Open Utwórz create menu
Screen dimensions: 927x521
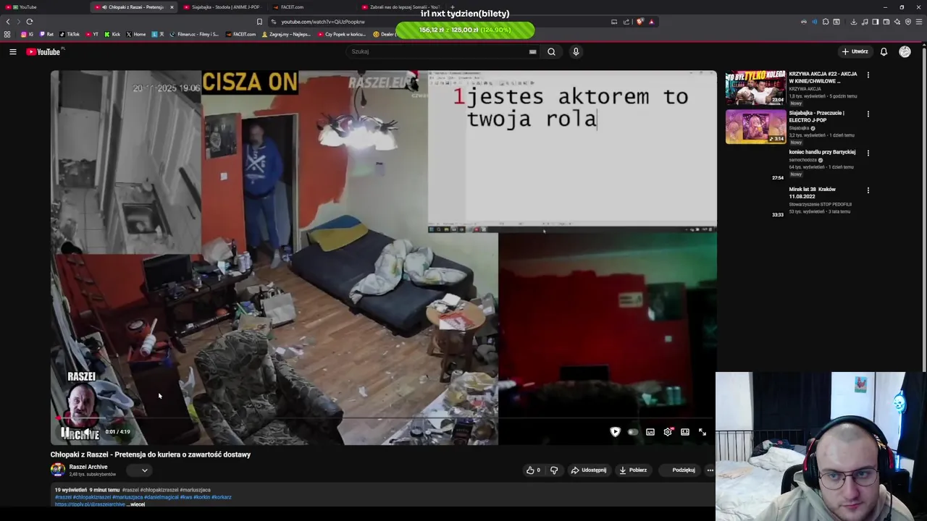click(x=855, y=51)
